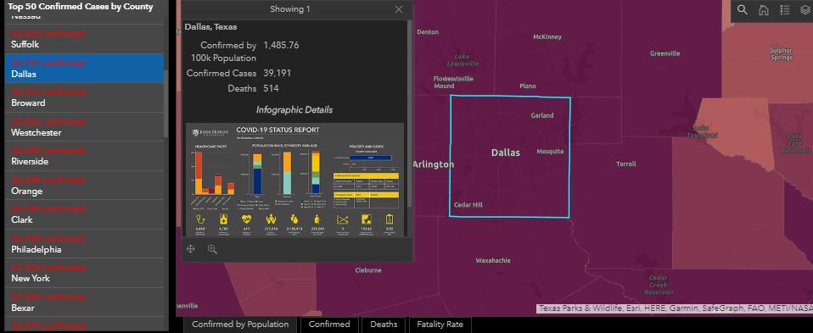Select the Fatality Rate tab
813x333 pixels.
(440, 325)
